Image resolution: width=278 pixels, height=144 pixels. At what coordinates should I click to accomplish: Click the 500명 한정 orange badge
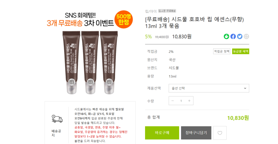[123, 20]
